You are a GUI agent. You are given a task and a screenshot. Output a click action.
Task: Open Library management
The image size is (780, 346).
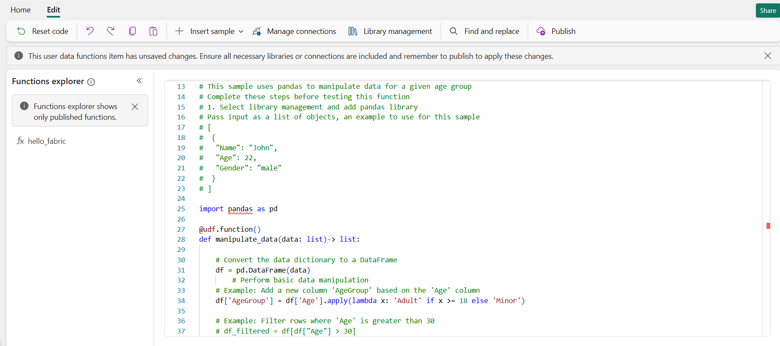[390, 31]
